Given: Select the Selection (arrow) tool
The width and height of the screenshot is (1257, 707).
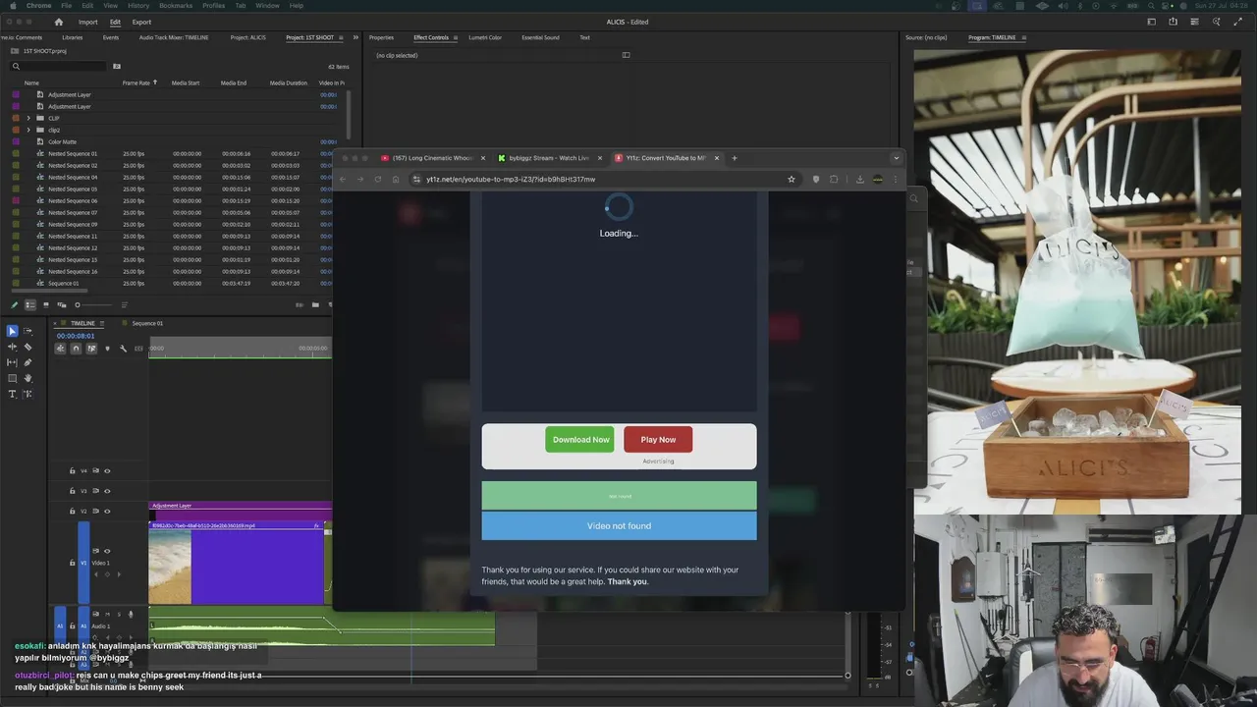Looking at the screenshot, I should 12,331.
